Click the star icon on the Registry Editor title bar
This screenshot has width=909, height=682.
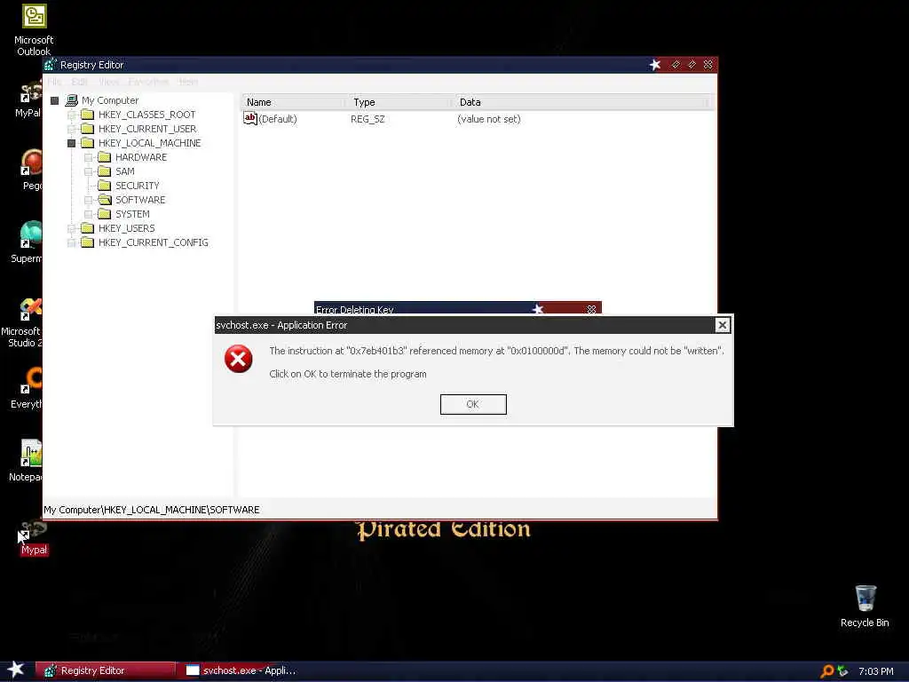click(655, 64)
